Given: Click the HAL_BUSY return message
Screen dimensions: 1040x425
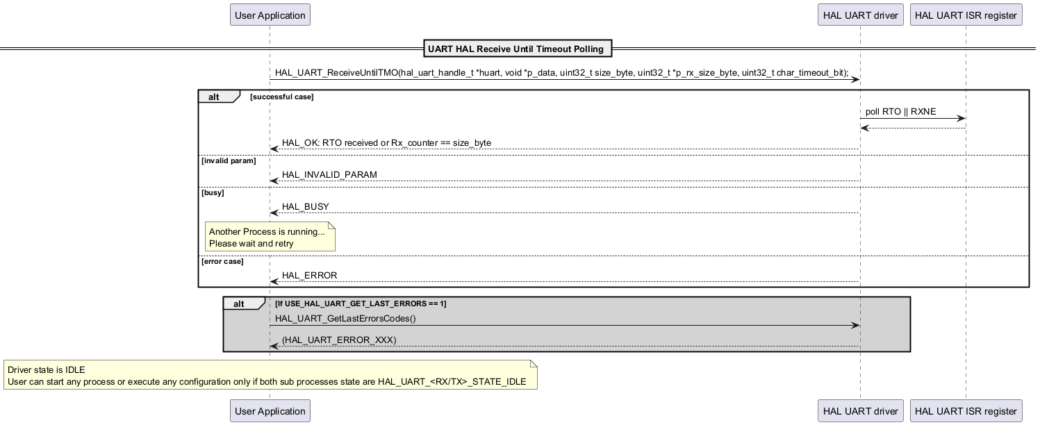Looking at the screenshot, I should pyautogui.click(x=305, y=206).
